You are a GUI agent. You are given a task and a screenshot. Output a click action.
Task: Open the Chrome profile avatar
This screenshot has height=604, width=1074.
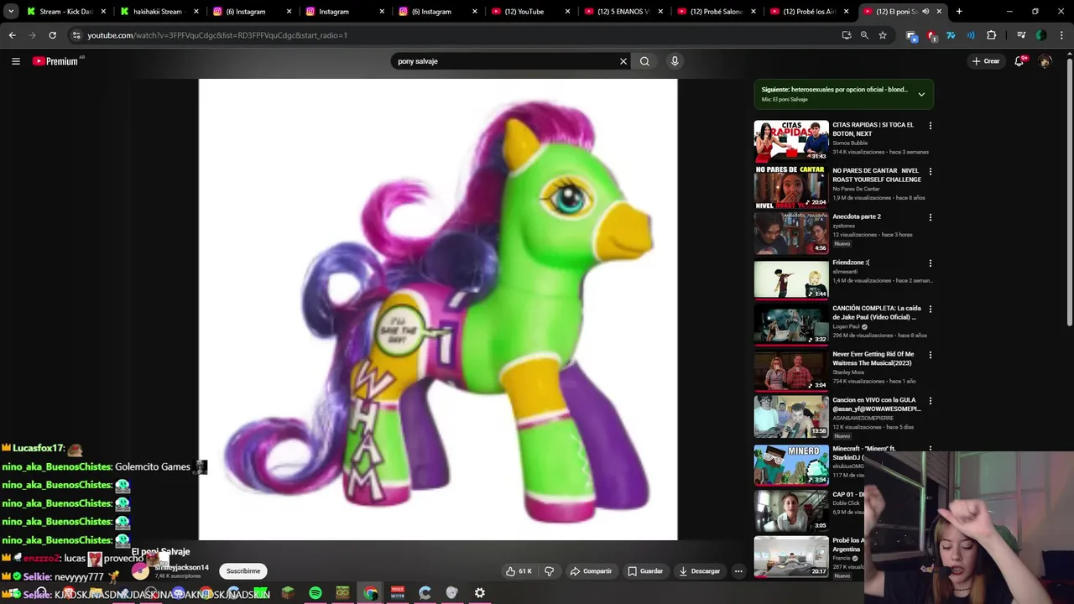[1041, 35]
